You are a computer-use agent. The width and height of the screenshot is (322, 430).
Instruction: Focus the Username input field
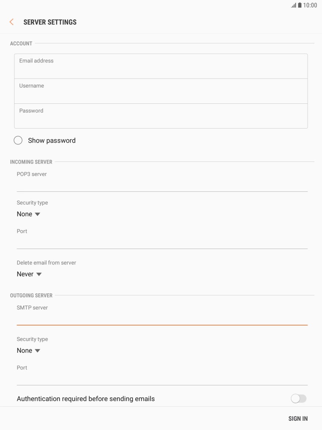[x=161, y=91]
